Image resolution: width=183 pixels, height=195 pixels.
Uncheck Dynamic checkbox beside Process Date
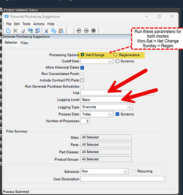coord(117,114)
